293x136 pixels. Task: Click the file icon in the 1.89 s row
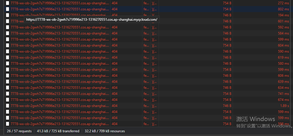[x=8, y=106]
